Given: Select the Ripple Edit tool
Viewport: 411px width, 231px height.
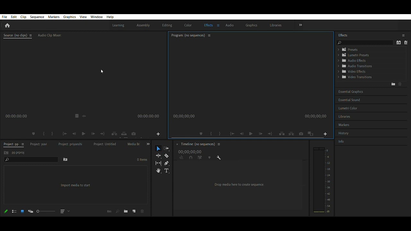Looking at the screenshot, I should click(x=158, y=156).
